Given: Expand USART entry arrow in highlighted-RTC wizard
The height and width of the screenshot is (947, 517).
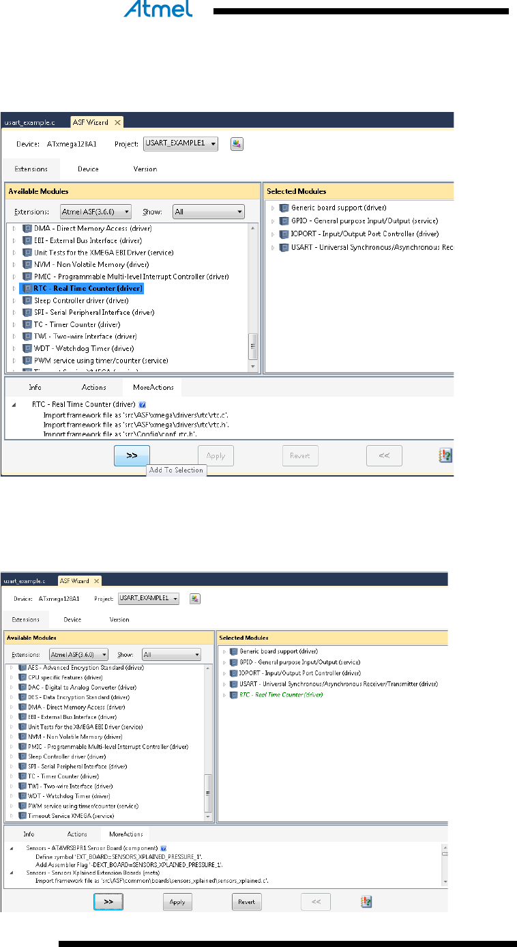Looking at the screenshot, I should [273, 247].
